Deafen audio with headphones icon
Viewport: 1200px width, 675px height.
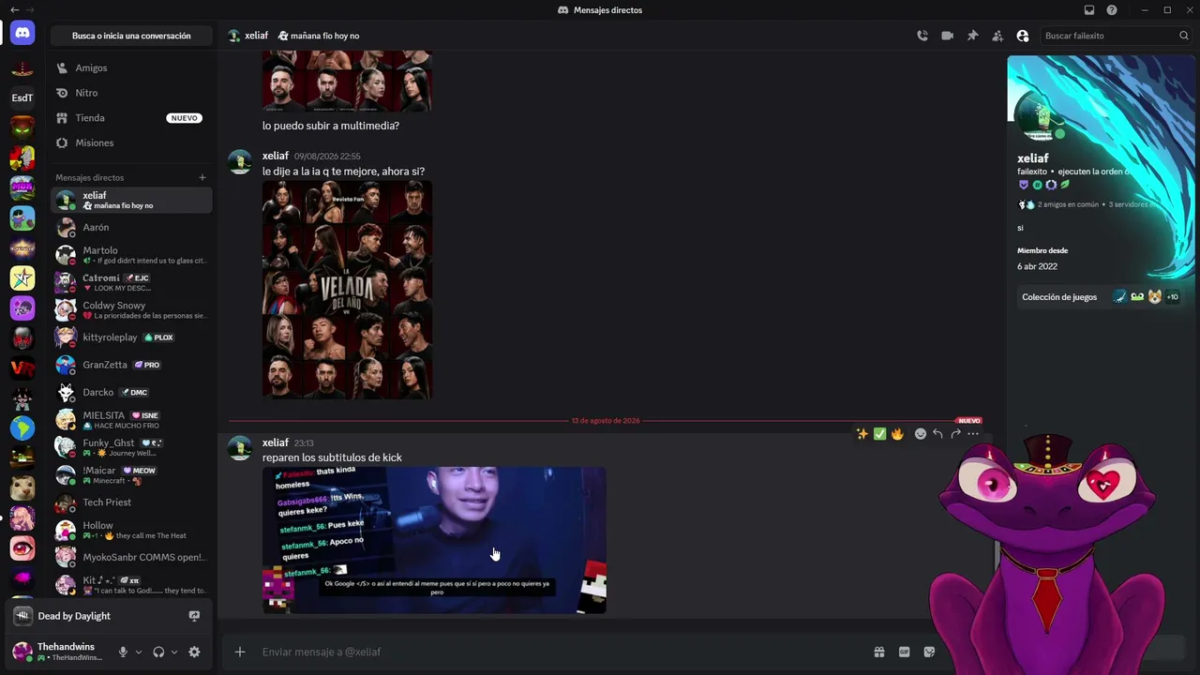coord(158,652)
